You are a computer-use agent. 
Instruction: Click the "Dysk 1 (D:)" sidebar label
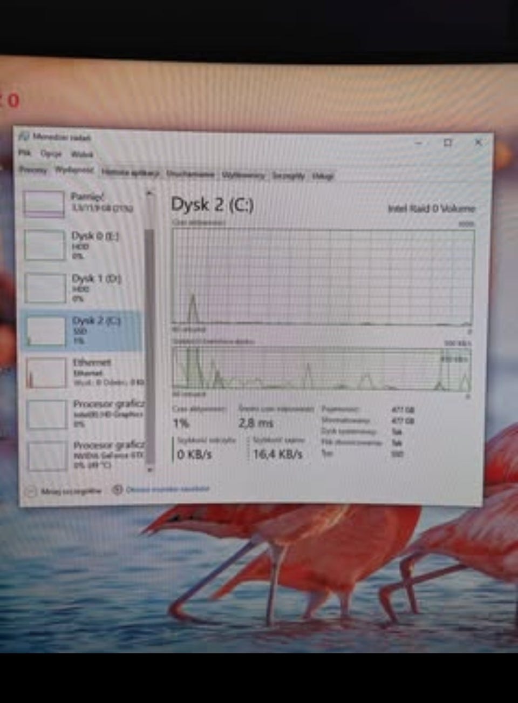tap(97, 279)
